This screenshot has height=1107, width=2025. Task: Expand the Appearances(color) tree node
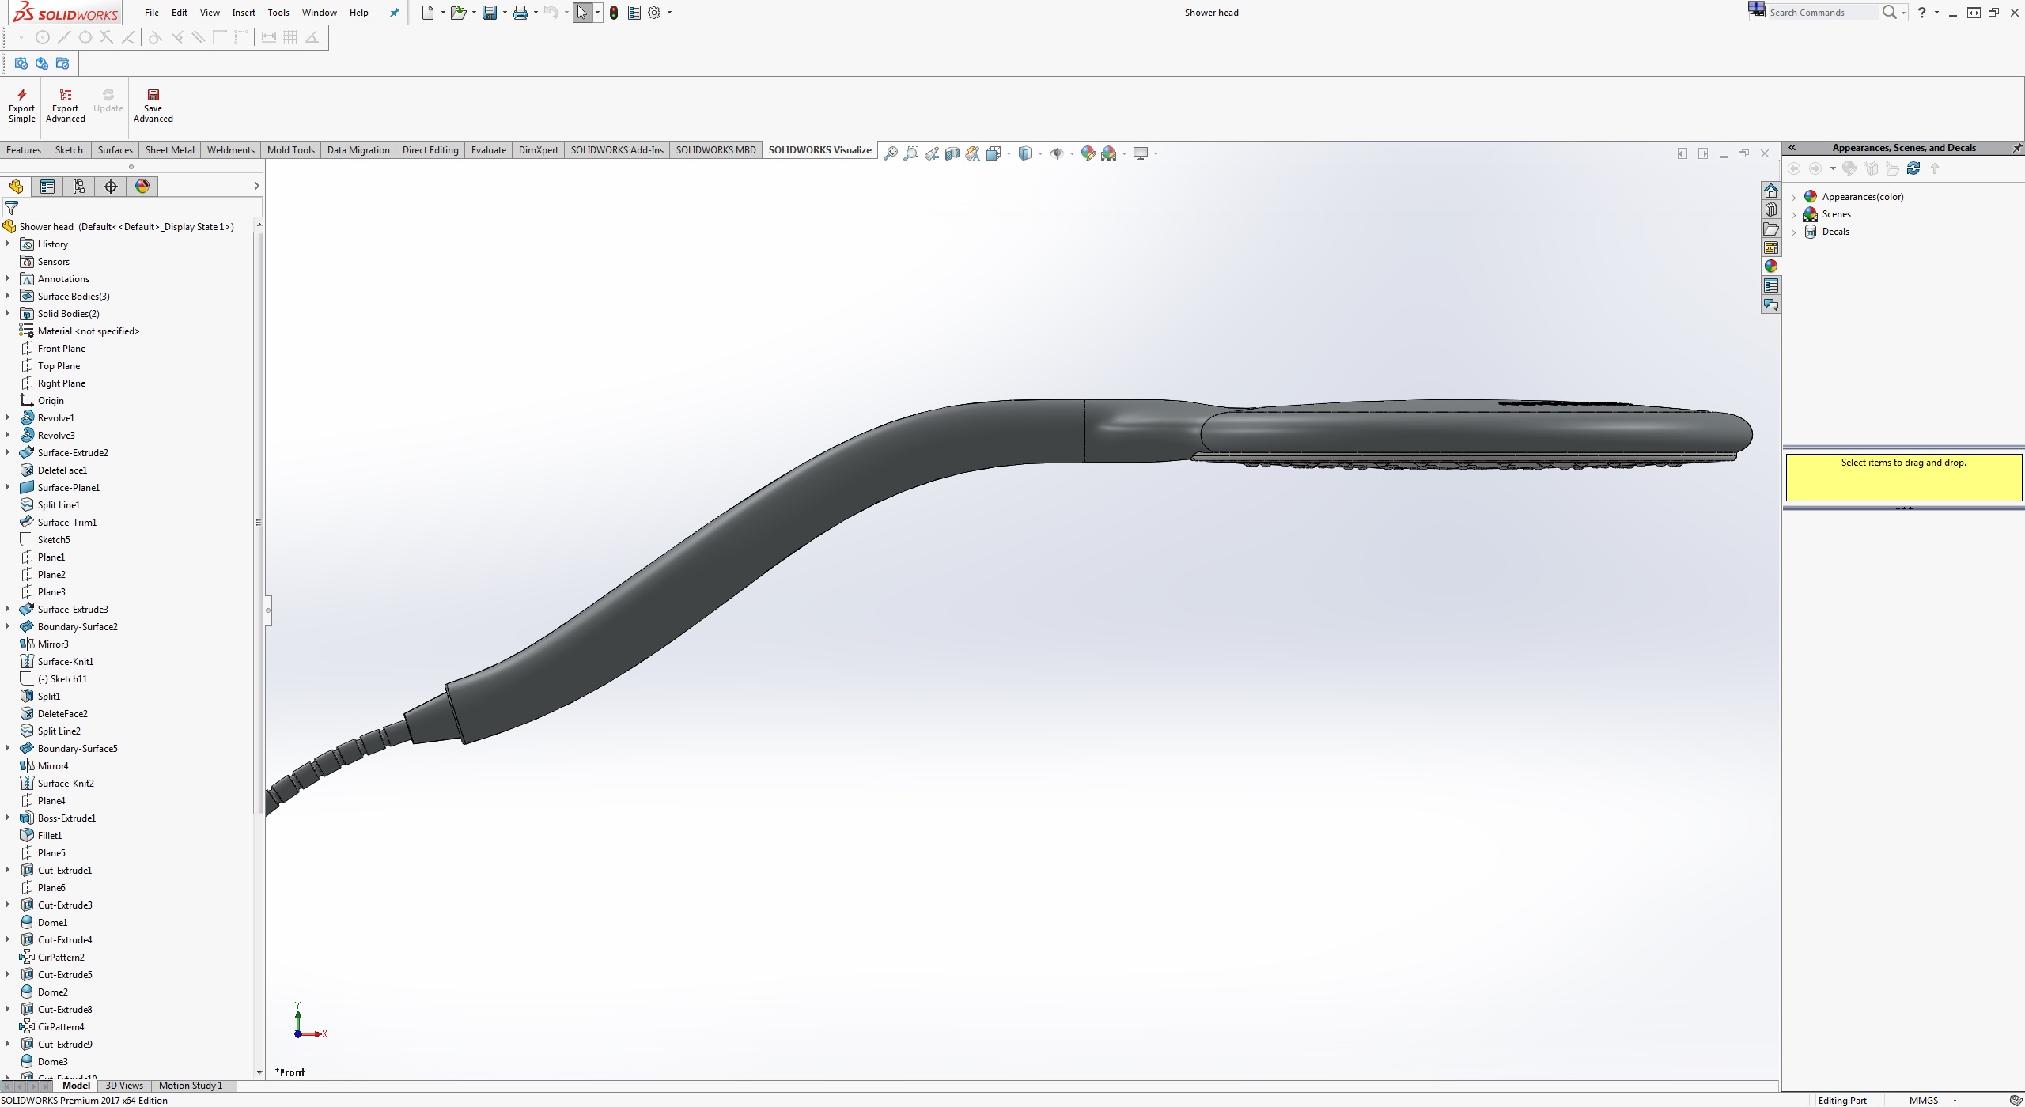(x=1794, y=197)
